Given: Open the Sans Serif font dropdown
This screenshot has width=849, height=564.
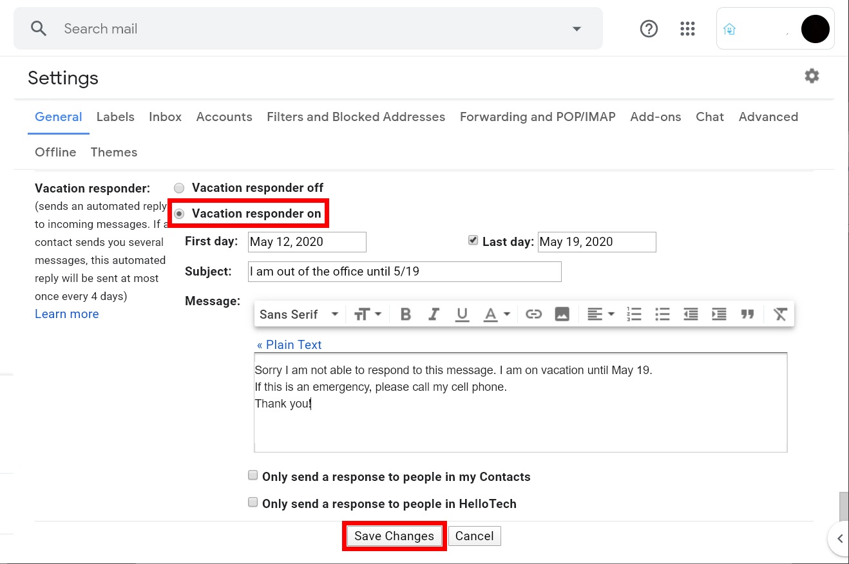Looking at the screenshot, I should tap(299, 314).
